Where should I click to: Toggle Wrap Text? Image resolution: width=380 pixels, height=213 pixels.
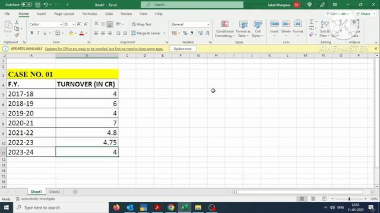click(x=141, y=24)
